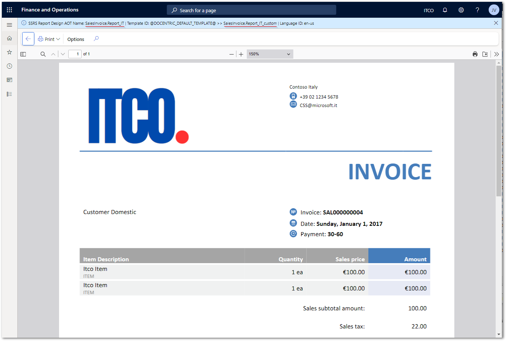Click the Contoso Italy company name
This screenshot has height=341, width=506.
pos(303,87)
